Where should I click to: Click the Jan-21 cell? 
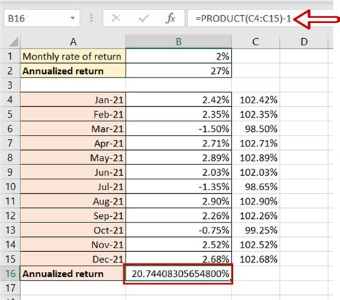(73, 100)
